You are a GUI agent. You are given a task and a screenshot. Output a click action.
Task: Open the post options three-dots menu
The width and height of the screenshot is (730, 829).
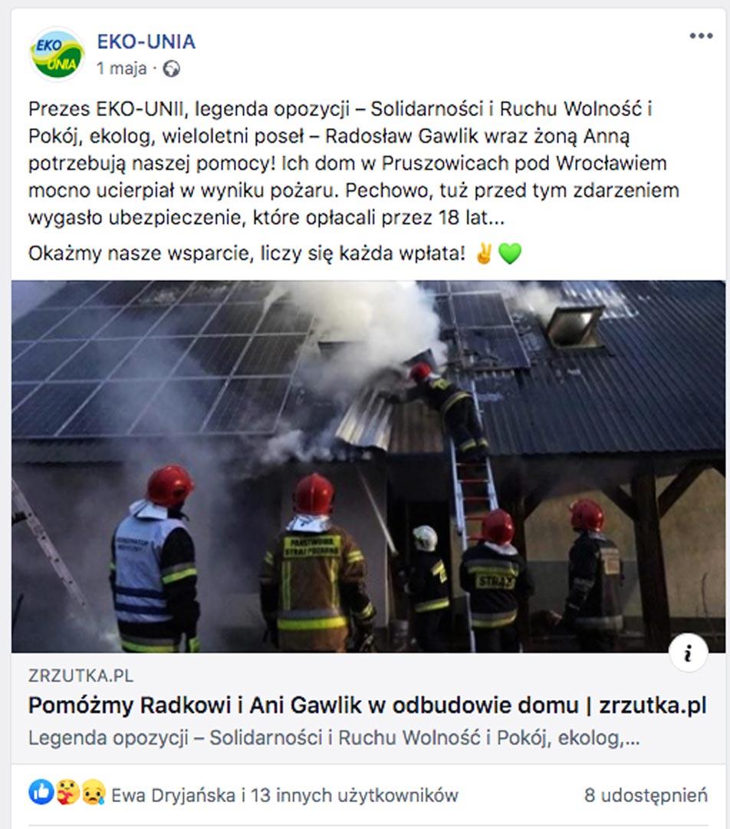coord(701,36)
